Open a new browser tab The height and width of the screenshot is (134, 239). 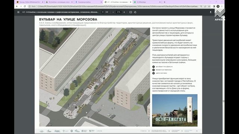(164, 2)
